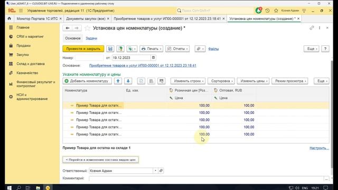The width and height of the screenshot is (338, 190).
Task: Open Windows taskbar search
Action: coord(19,188)
